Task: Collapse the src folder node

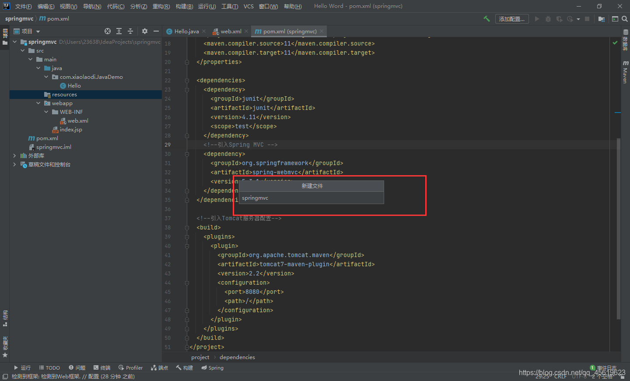Action: [22, 51]
